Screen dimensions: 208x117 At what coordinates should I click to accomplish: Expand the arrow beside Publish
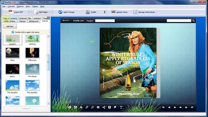[x=105, y=12]
